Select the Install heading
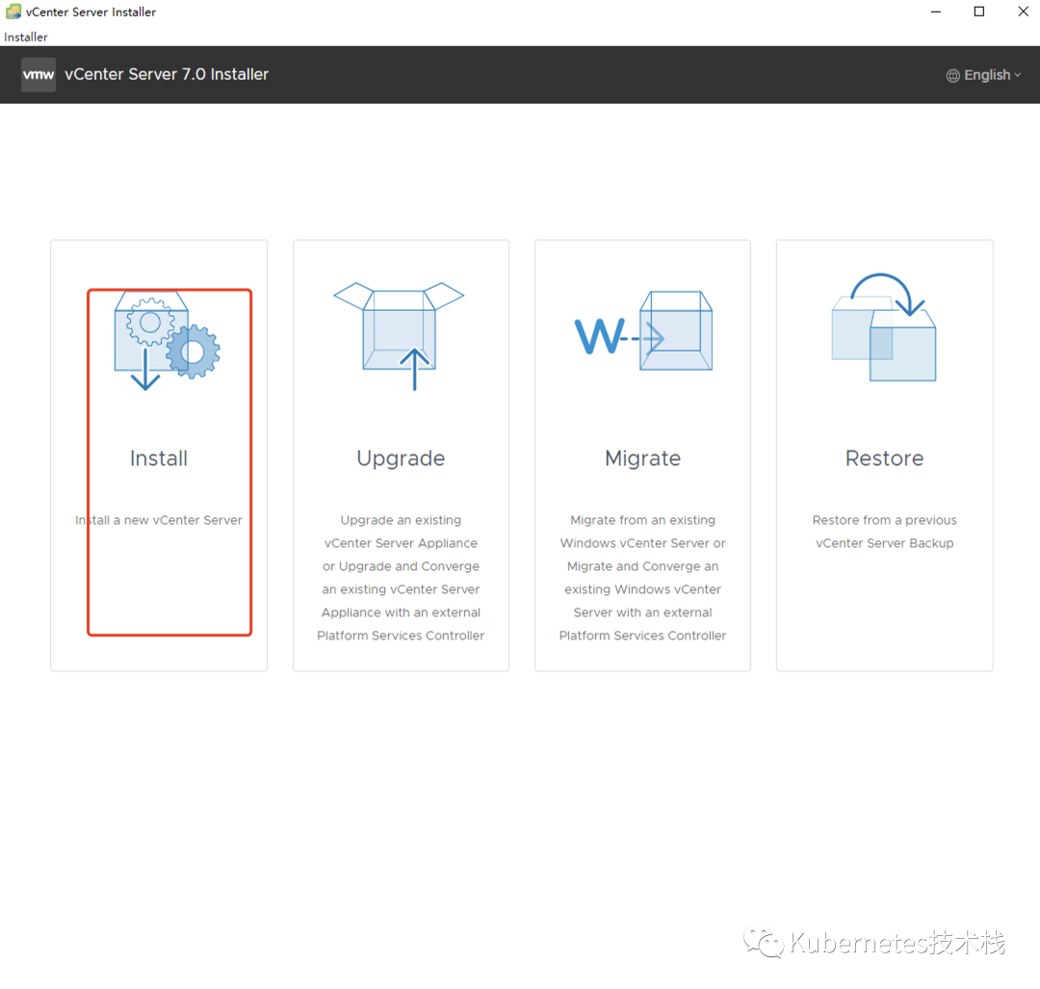This screenshot has height=989, width=1040. (x=159, y=458)
